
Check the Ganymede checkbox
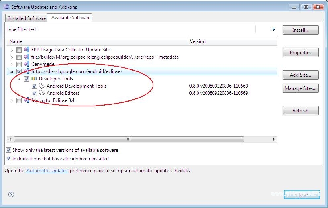point(19,65)
